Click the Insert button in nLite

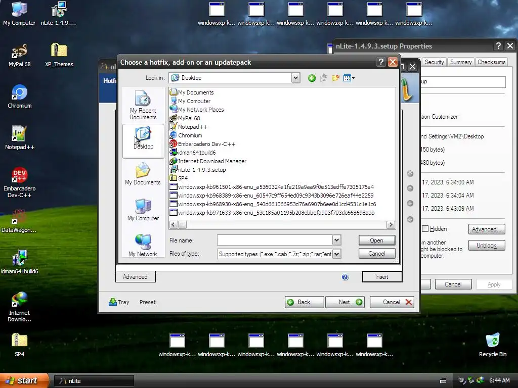382,277
